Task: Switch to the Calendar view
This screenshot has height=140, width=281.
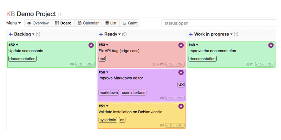Action: pos(88,23)
